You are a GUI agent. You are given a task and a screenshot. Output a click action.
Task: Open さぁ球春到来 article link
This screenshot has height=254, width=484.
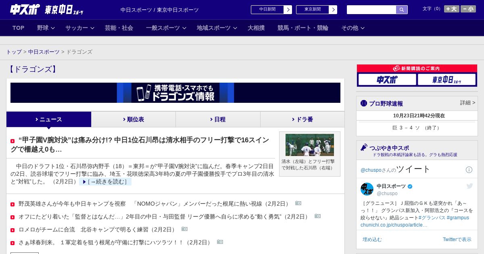[x=115, y=242]
